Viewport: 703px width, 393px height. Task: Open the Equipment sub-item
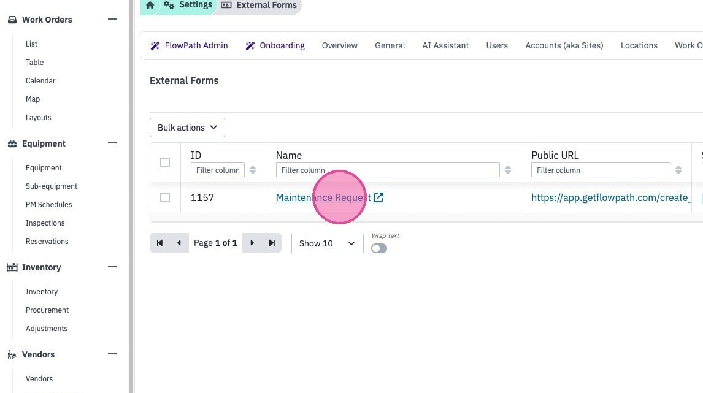point(44,167)
